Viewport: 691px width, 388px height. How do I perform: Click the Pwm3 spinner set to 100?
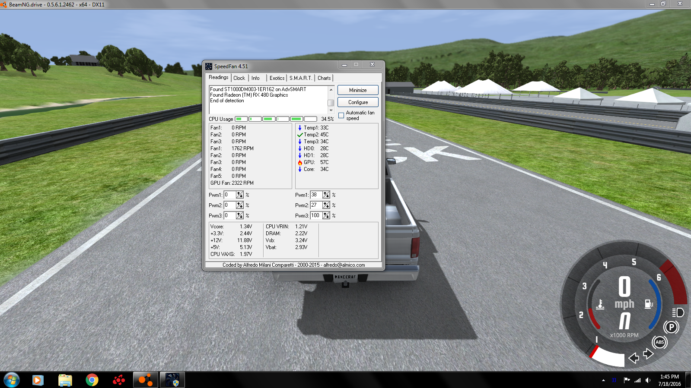pos(326,215)
